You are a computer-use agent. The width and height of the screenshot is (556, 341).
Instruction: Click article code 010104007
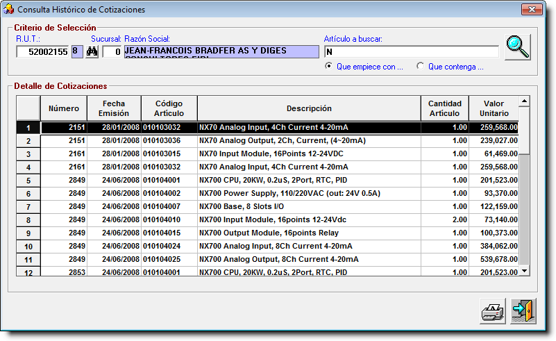(x=162, y=206)
